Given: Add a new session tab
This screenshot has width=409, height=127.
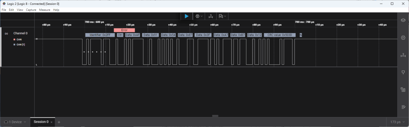Looking at the screenshot, I should (59, 122).
